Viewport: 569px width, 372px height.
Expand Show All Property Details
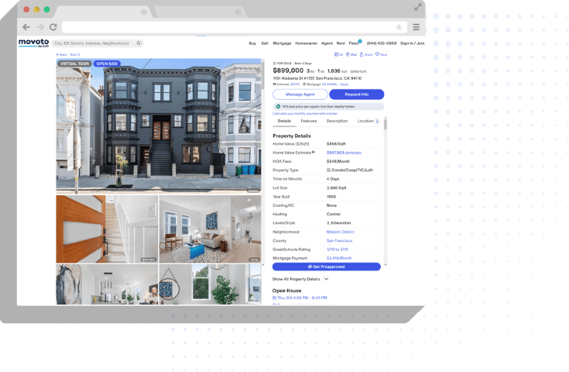[300, 279]
